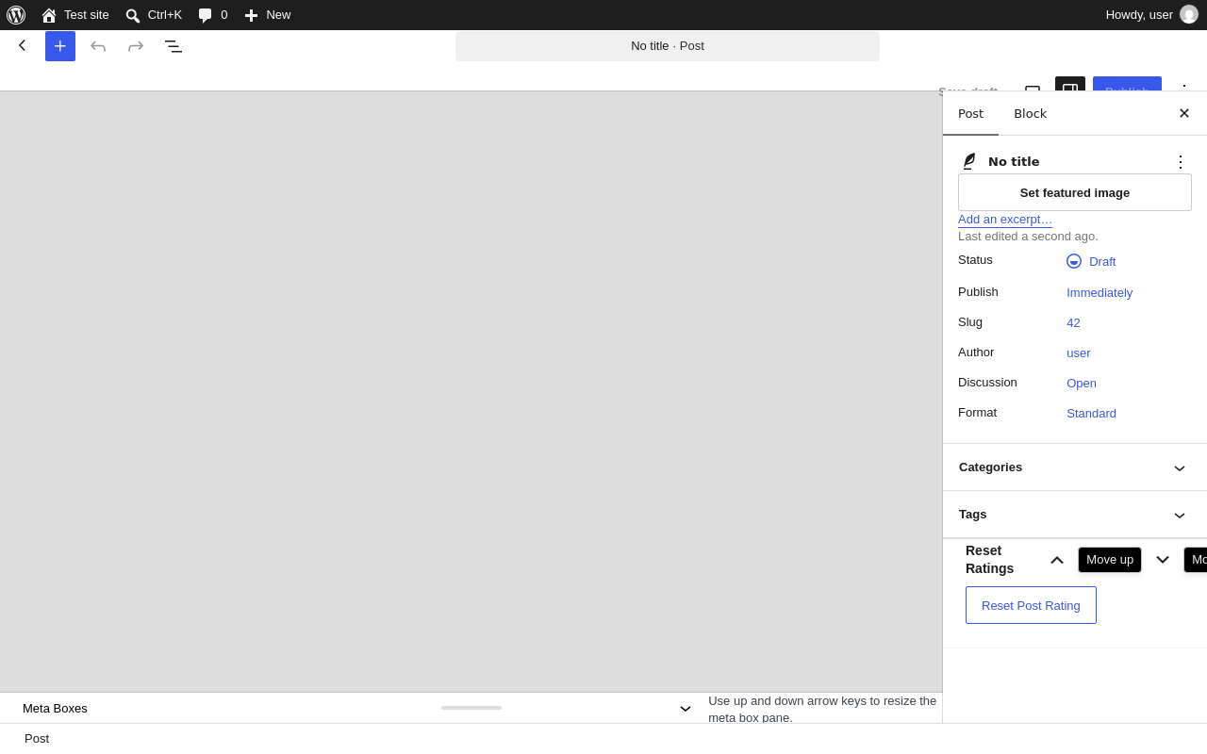
Task: Click the user avatar in admin bar
Action: tap(1189, 15)
